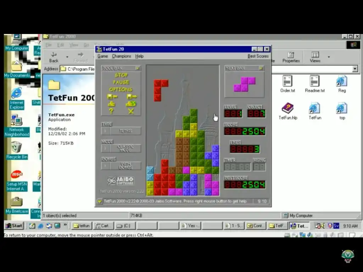This screenshot has height=272, width=363.
Task: Click the arrow beside the TETRIS type selector
Action: (106, 131)
